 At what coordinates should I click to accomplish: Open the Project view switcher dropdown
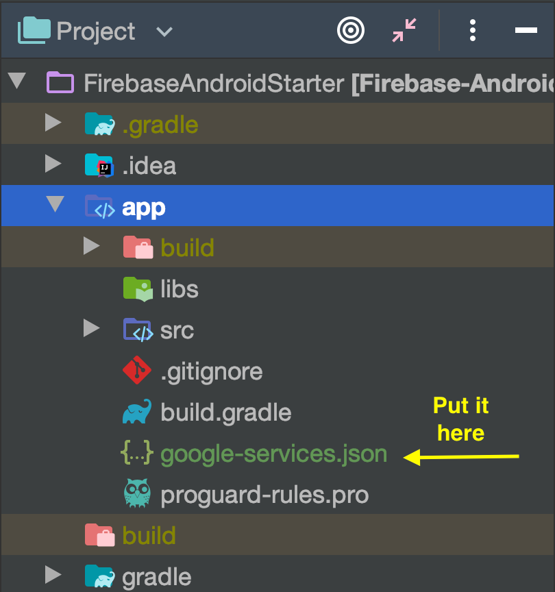coord(163,32)
